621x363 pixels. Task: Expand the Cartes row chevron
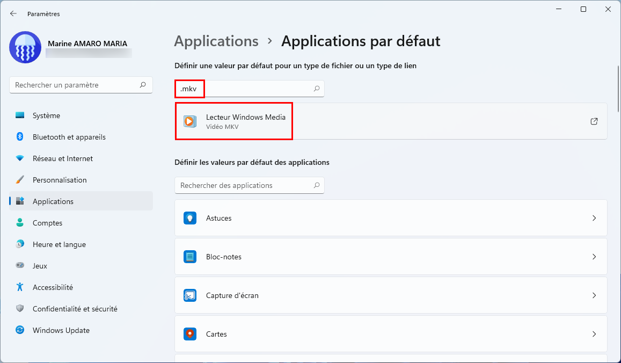coord(594,333)
